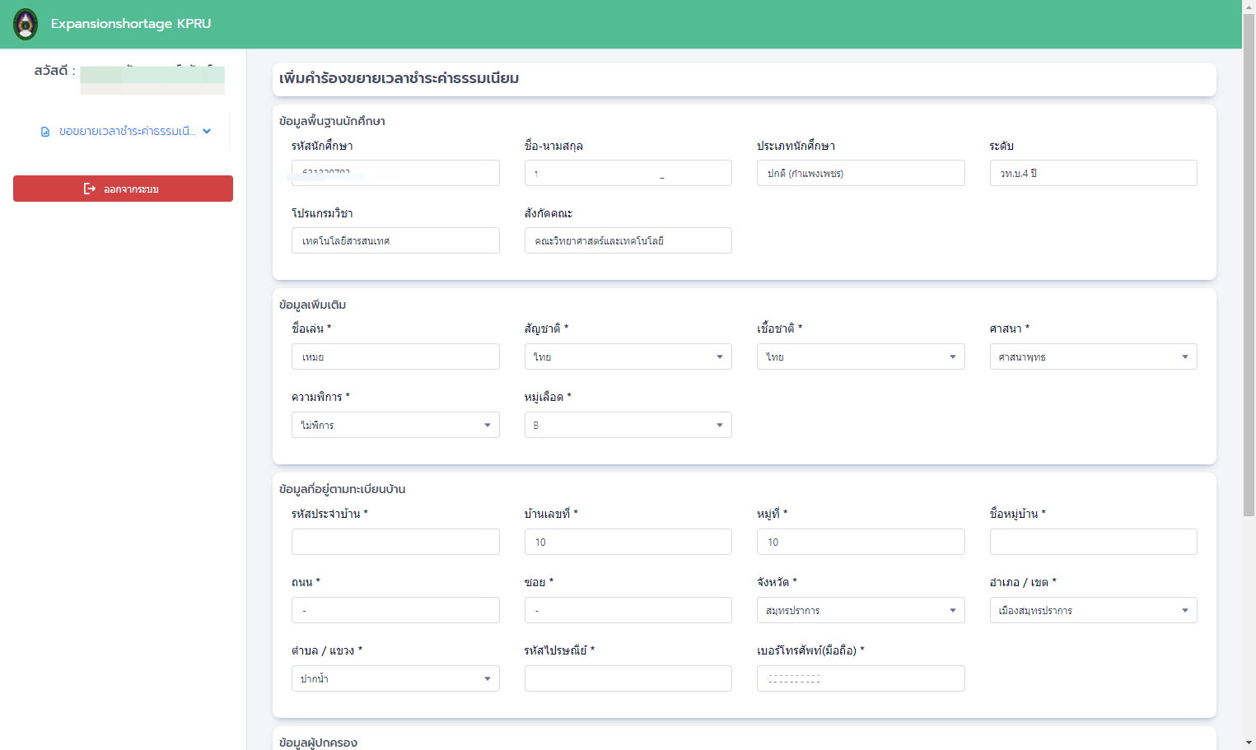Click the รหัสนักศึกษา student ID field

point(395,173)
